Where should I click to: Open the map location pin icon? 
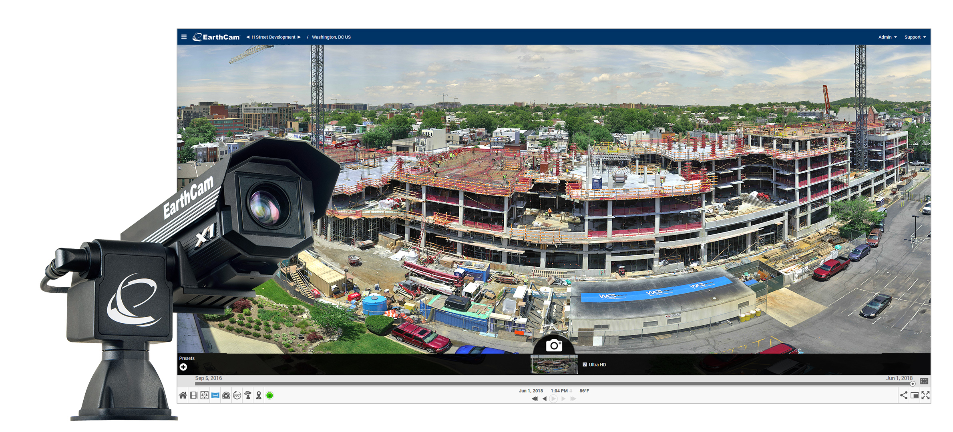tap(259, 395)
